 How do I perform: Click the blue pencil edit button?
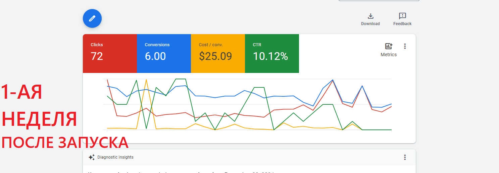tap(92, 19)
